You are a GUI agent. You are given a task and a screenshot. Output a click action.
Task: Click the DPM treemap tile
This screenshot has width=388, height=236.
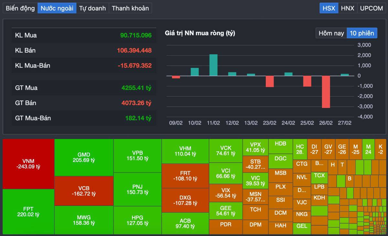pos(255,227)
